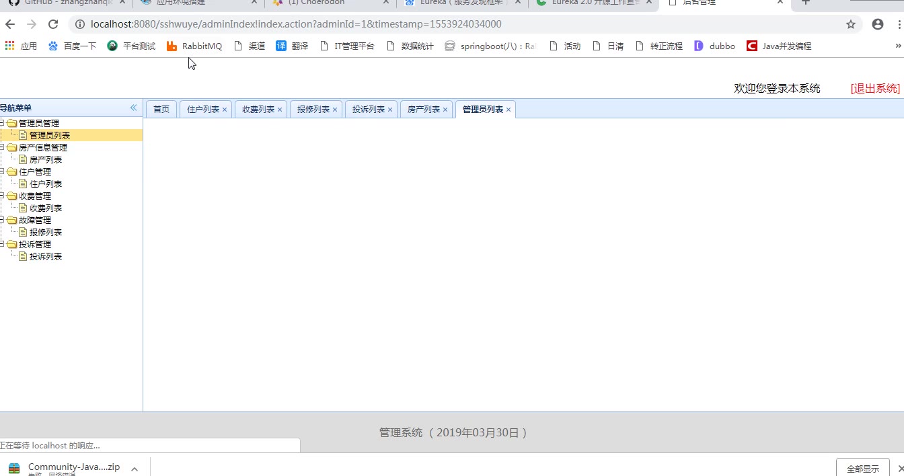Close the 房产列表 tab

pos(445,110)
